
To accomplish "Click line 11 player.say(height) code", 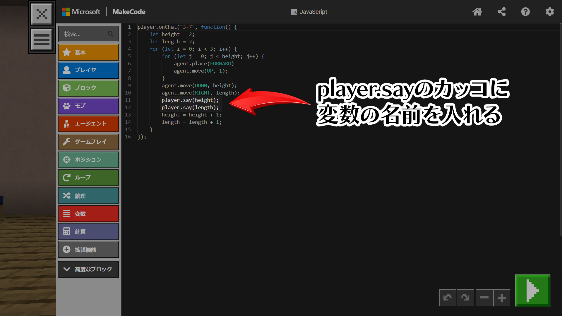I will (x=190, y=100).
